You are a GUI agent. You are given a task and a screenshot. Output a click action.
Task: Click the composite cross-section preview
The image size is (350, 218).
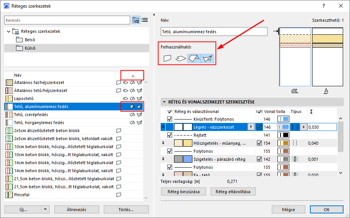point(295,57)
